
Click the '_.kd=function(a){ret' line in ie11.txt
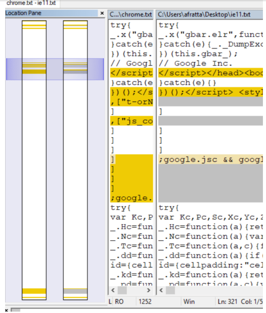click(x=211, y=275)
